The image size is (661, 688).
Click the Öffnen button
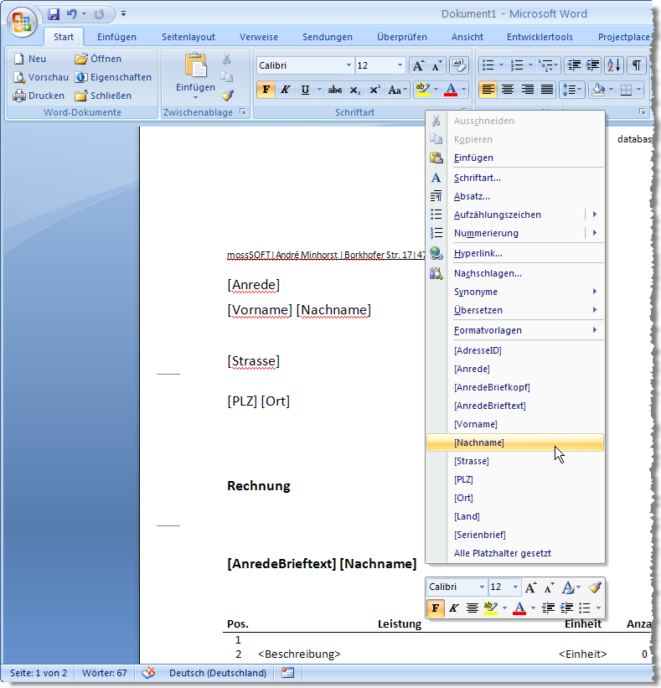tap(98, 59)
